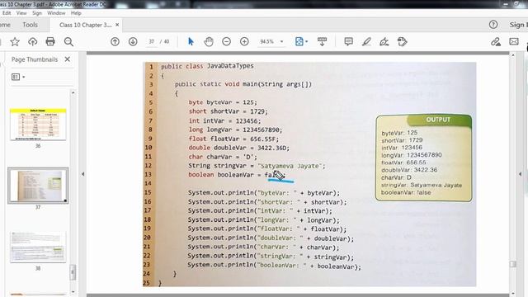The image size is (528, 297).
Task: Zoom out with the minus icon
Action: coord(226,42)
